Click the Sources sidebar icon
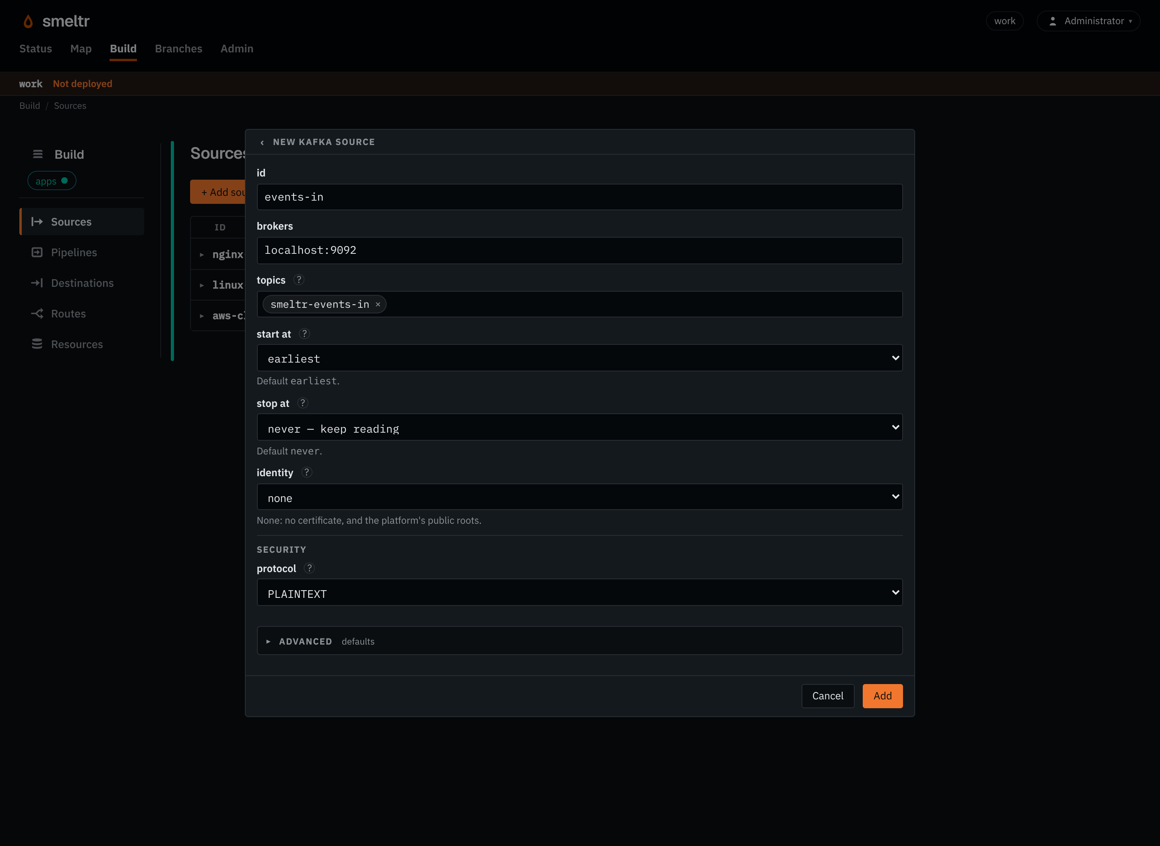 pyautogui.click(x=37, y=222)
